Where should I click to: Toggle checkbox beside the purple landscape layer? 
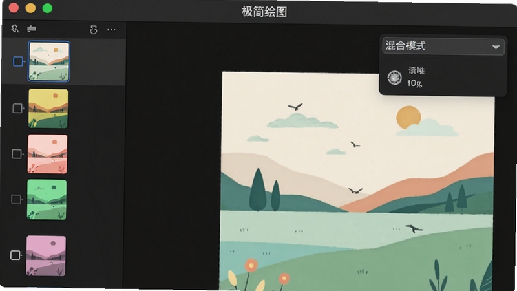coord(15,255)
